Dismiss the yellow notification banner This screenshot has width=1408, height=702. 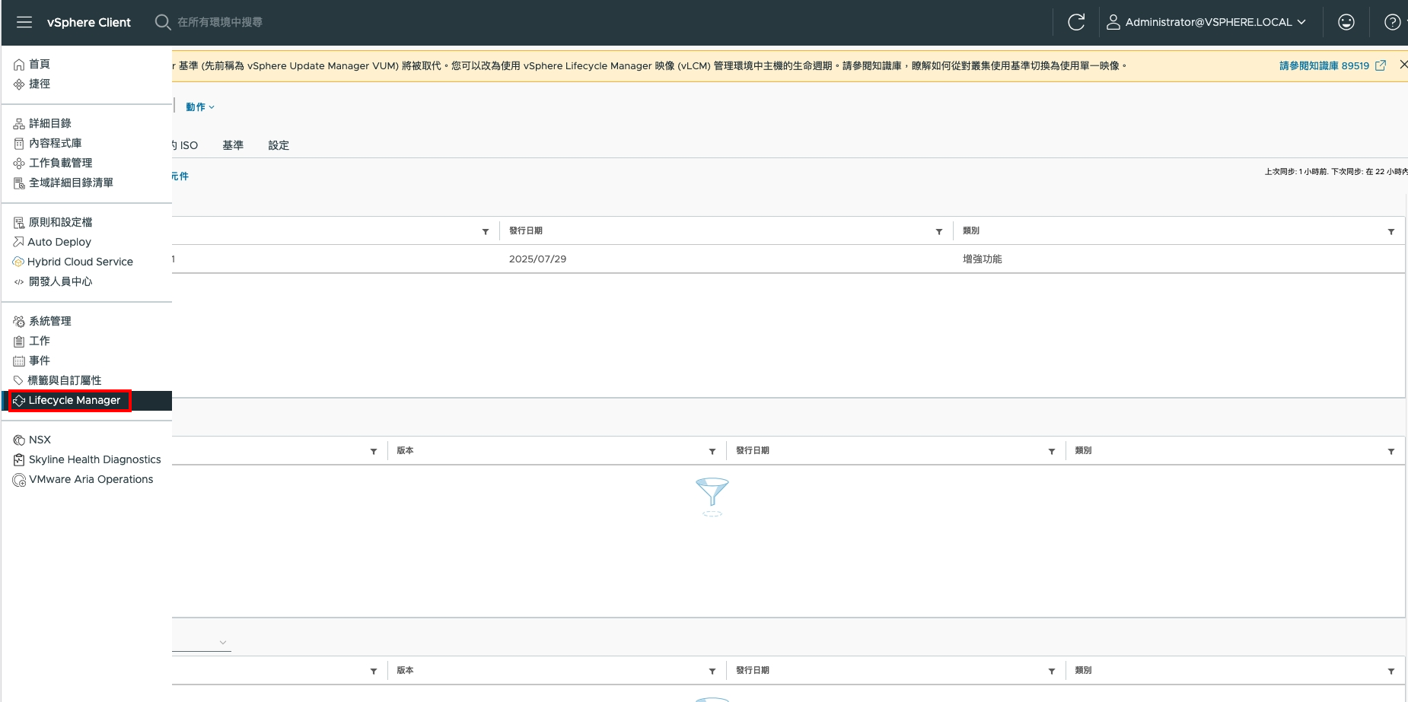click(1403, 65)
